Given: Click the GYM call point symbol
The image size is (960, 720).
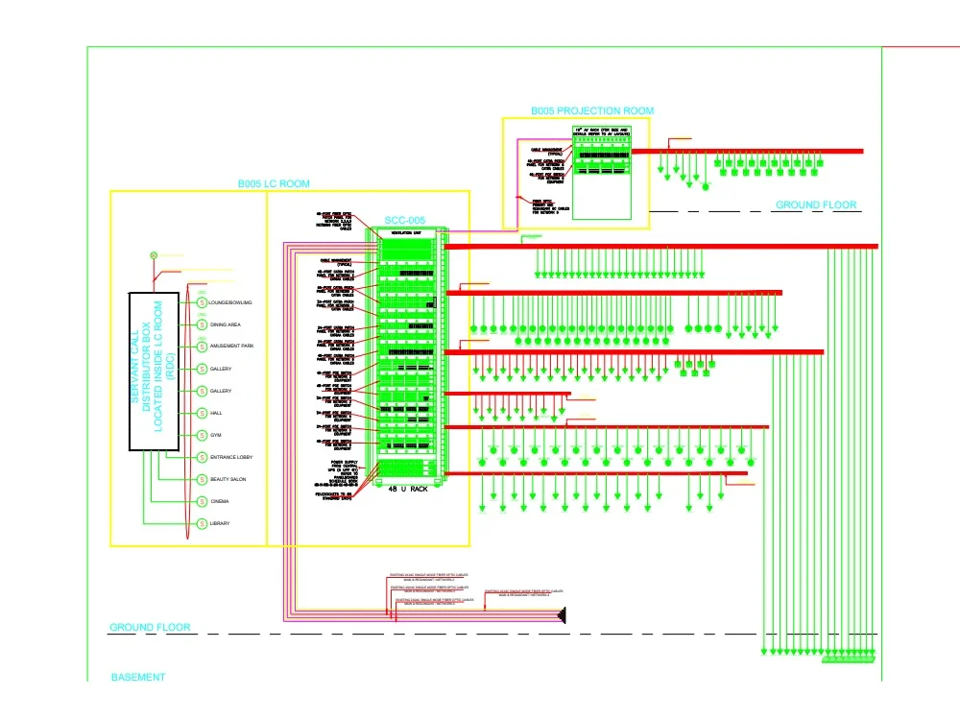Looking at the screenshot, I should pyautogui.click(x=202, y=435).
